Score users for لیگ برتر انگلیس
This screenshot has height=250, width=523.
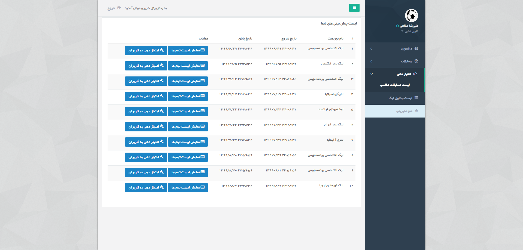point(146,66)
